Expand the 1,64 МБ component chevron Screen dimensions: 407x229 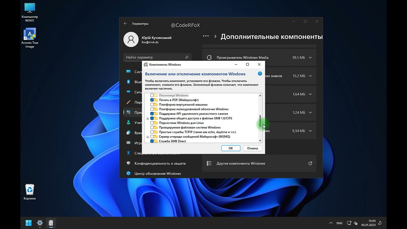coord(310,94)
